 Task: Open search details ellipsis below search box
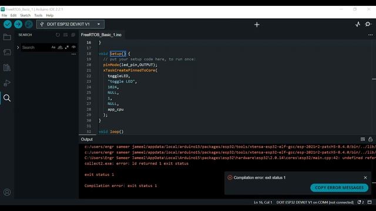pos(73,54)
